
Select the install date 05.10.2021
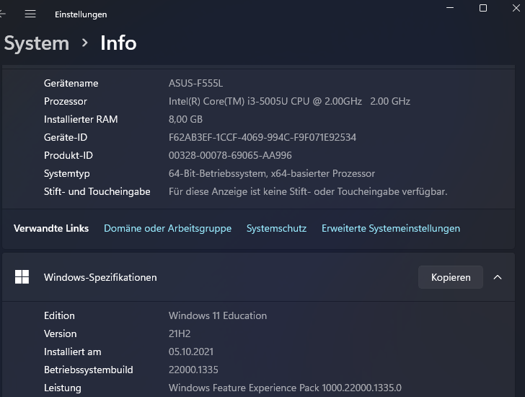pos(191,352)
